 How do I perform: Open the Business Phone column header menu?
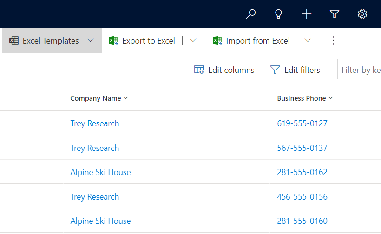point(305,98)
